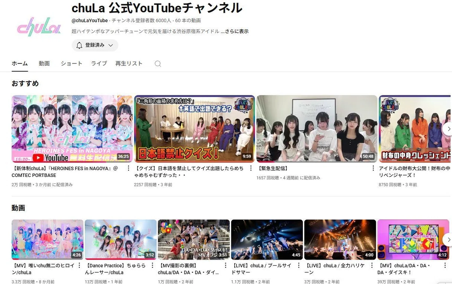The height and width of the screenshot is (284, 452).
Task: Open the 日本語禁止クイズ video thumbnail
Action: click(x=194, y=129)
